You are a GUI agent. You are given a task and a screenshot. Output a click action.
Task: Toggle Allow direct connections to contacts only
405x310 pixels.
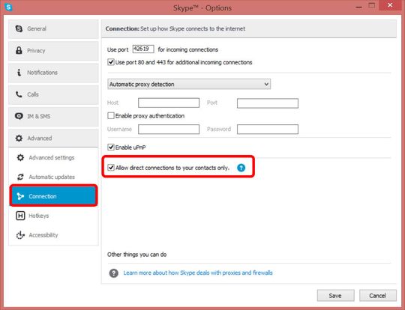point(111,168)
